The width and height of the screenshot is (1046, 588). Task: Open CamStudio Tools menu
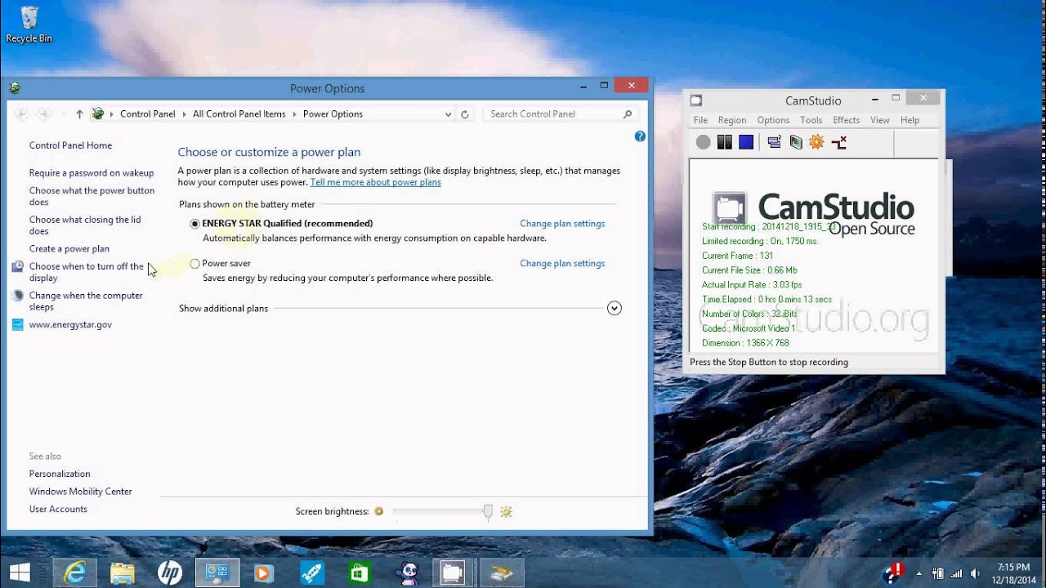click(811, 120)
